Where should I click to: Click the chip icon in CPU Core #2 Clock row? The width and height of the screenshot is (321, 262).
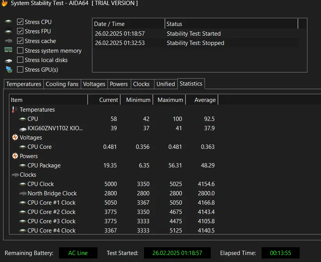[x=23, y=212]
